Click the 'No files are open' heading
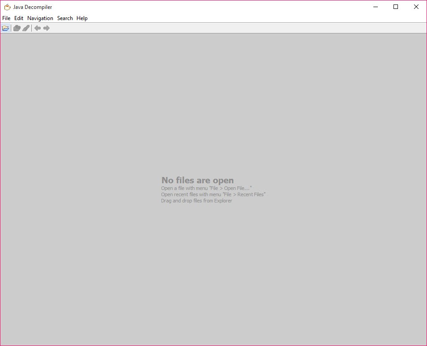The width and height of the screenshot is (427, 346). (198, 180)
